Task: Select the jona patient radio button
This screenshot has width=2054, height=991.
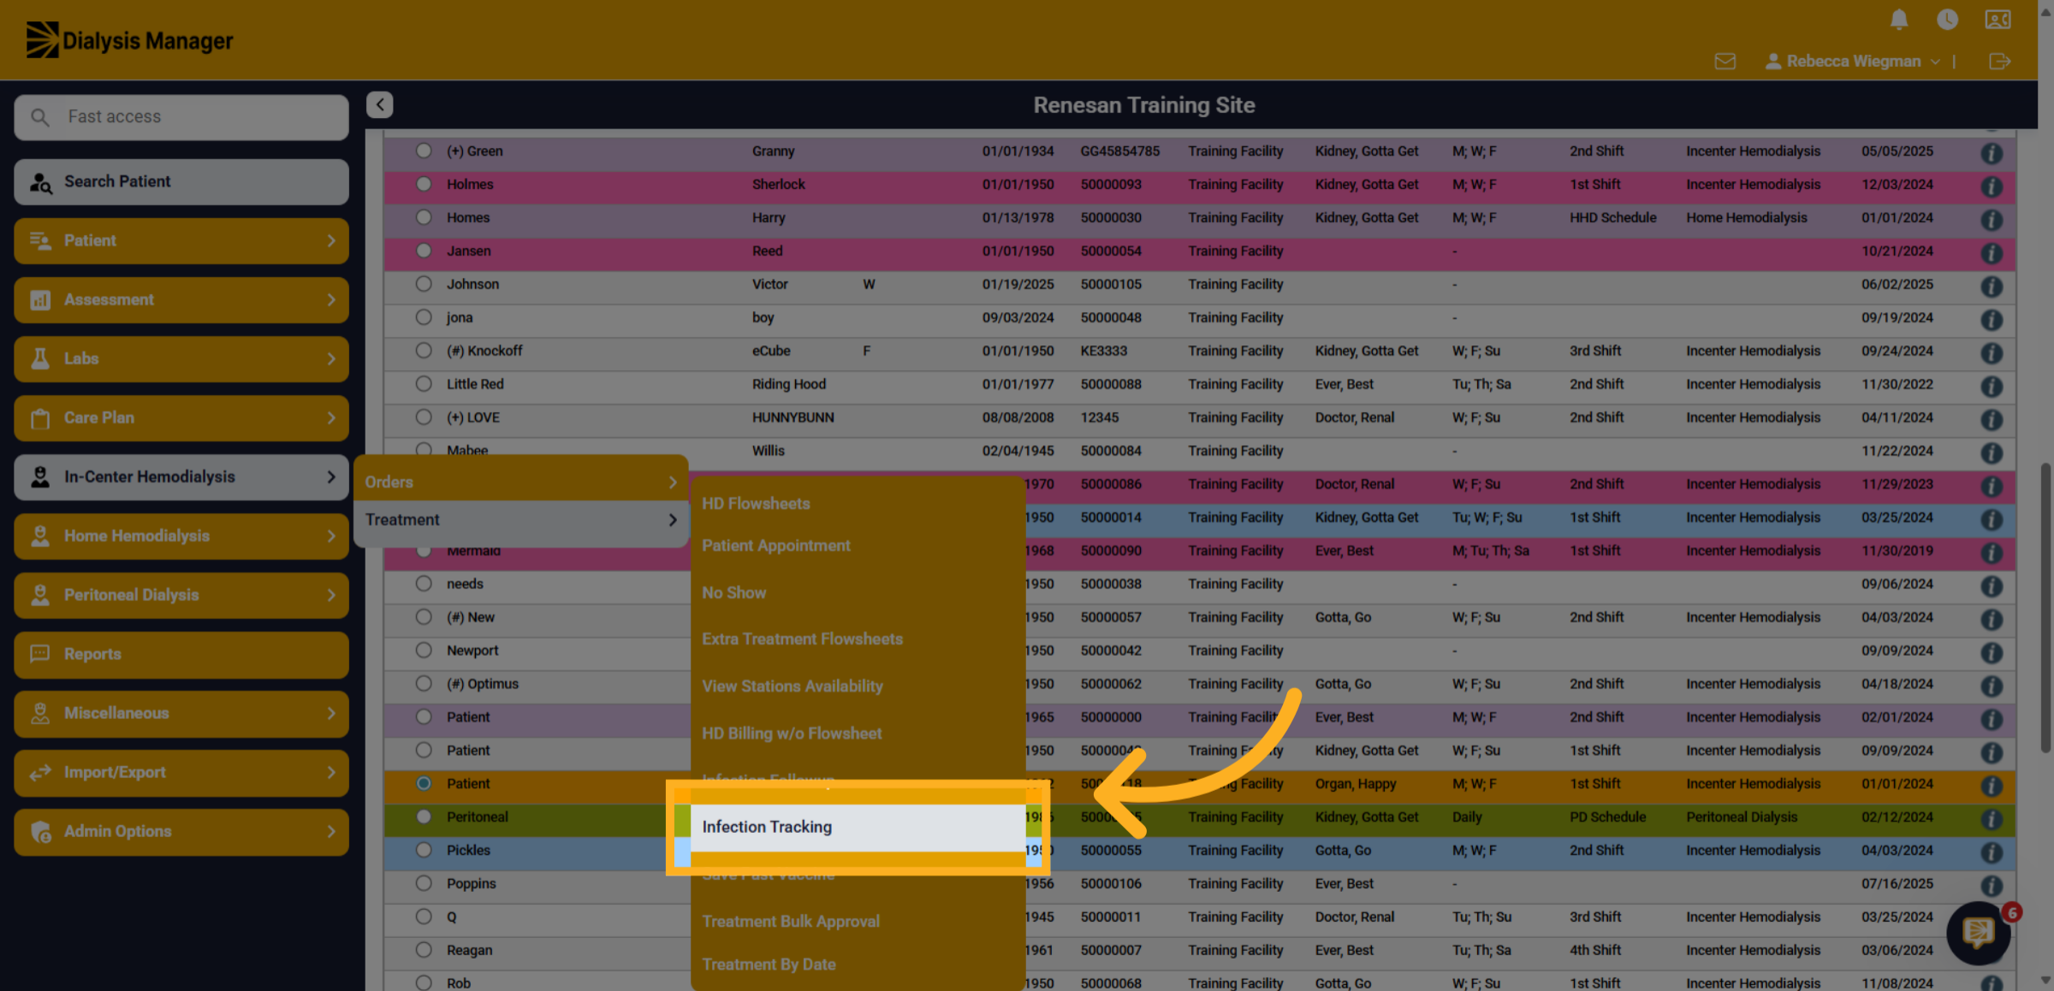Action: [424, 317]
